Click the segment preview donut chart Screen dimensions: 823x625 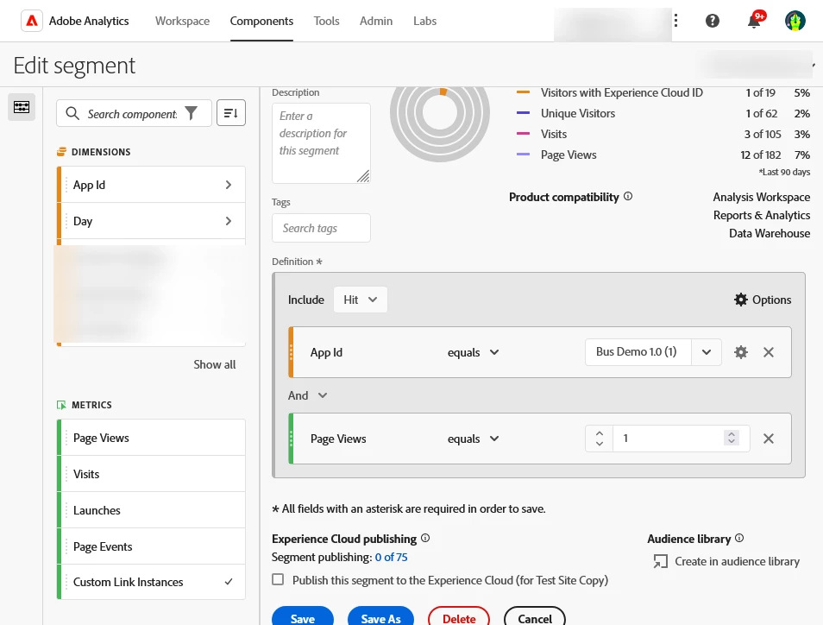tap(440, 125)
